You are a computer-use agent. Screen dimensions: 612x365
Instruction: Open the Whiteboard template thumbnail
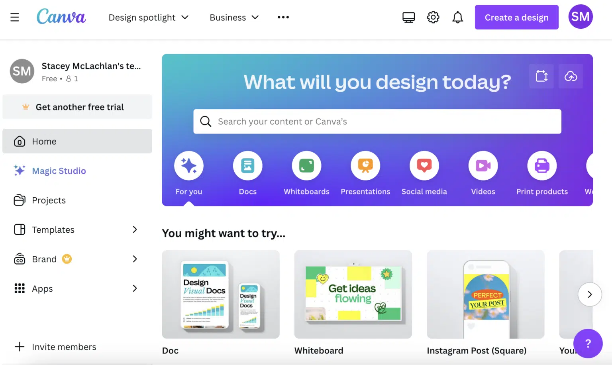tap(353, 294)
